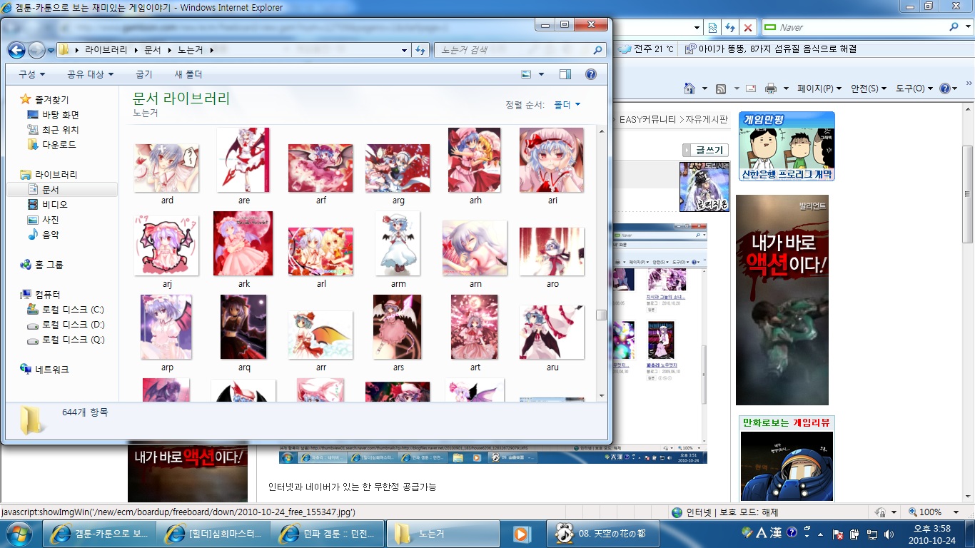The width and height of the screenshot is (975, 548).
Task: Select the image thumbnail named ark
Action: (243, 244)
